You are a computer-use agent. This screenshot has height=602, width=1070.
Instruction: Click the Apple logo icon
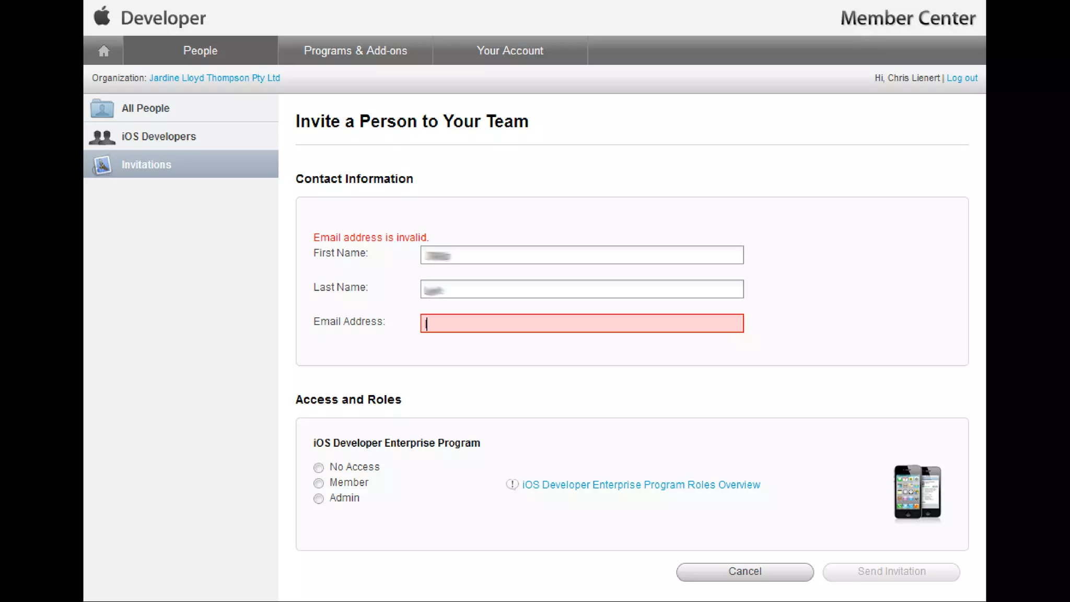(102, 16)
